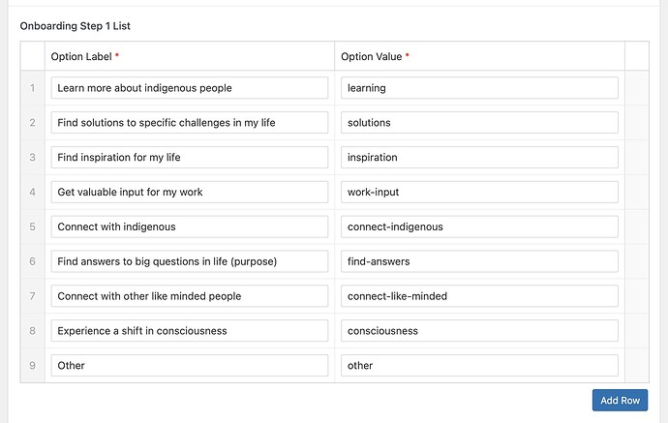Screen dimensions: 668x423
Task: Focus the 'Find solutions to specific challenges' label field
Action: [190, 123]
